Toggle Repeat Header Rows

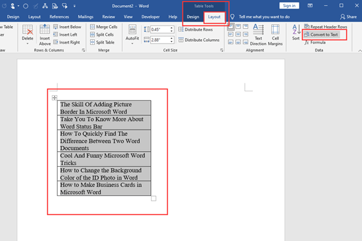click(325, 27)
